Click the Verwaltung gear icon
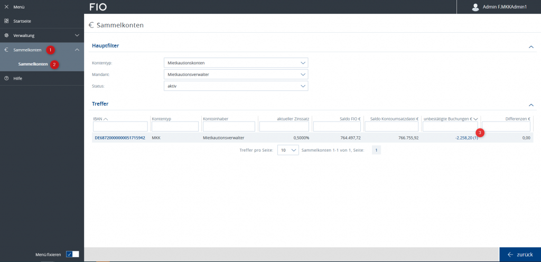 tap(6, 35)
